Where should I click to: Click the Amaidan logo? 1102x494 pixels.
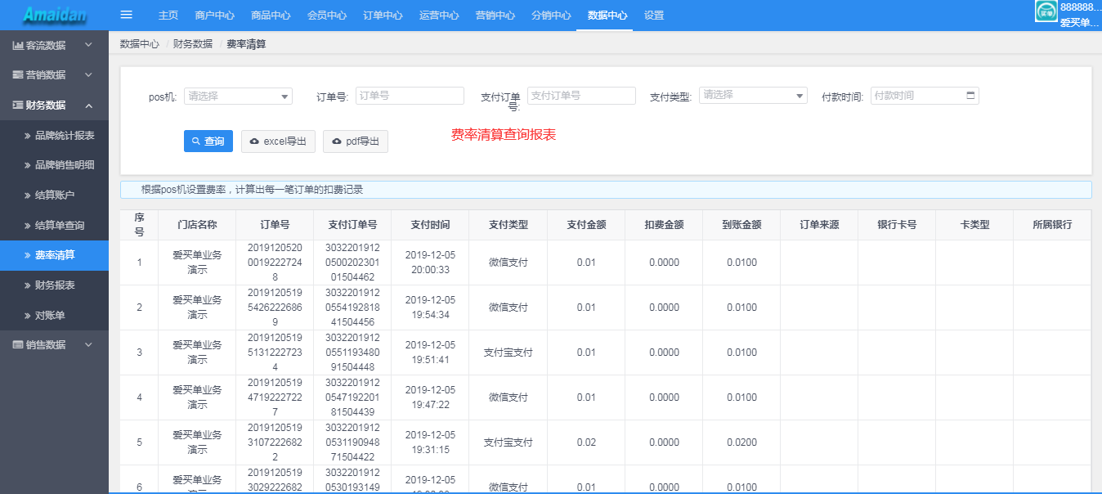pos(55,15)
